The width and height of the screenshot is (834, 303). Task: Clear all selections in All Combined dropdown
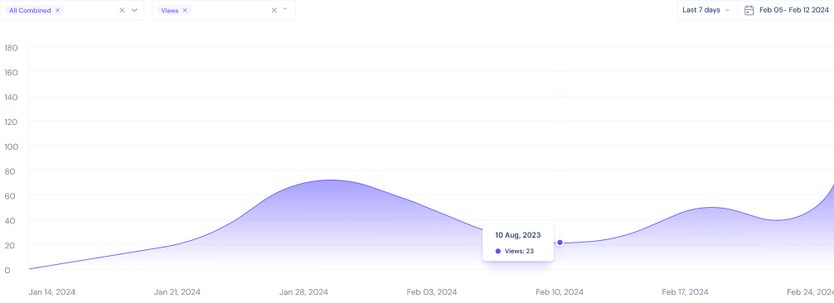click(x=122, y=10)
